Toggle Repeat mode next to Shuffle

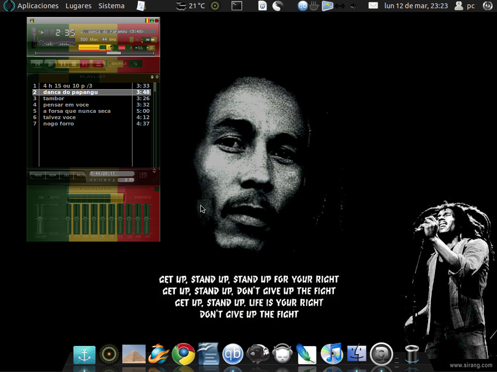point(135,63)
